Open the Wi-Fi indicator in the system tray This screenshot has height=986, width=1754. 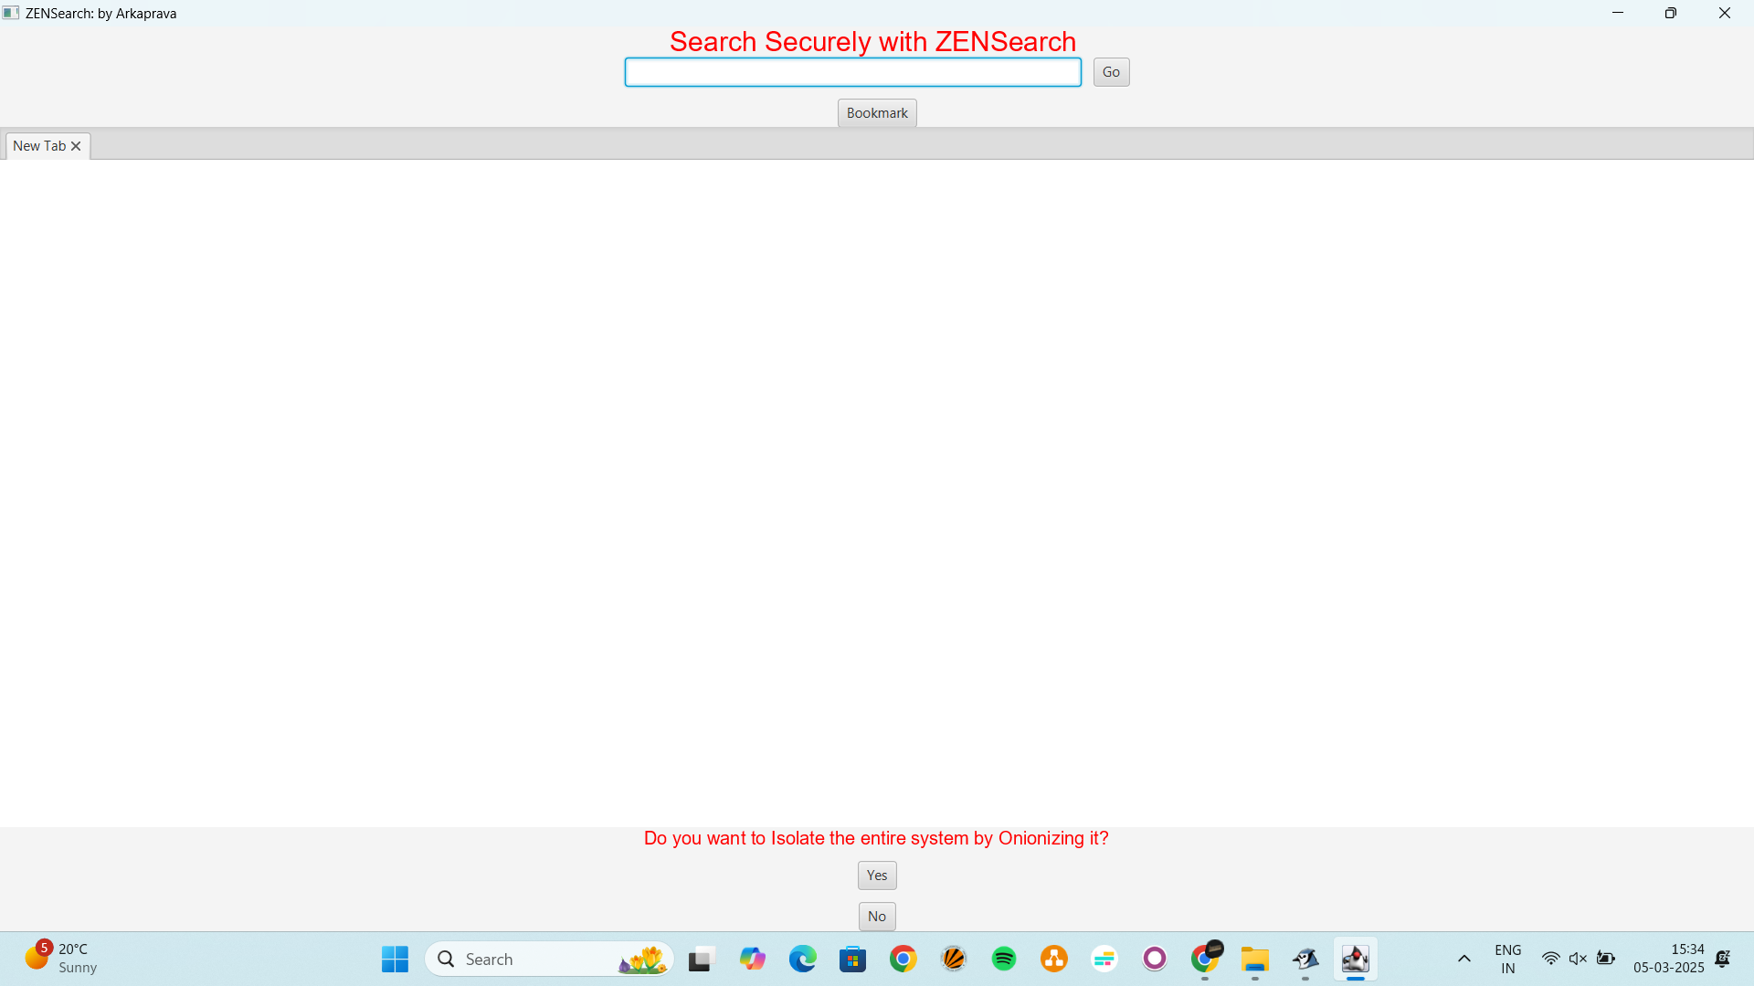coord(1551,959)
